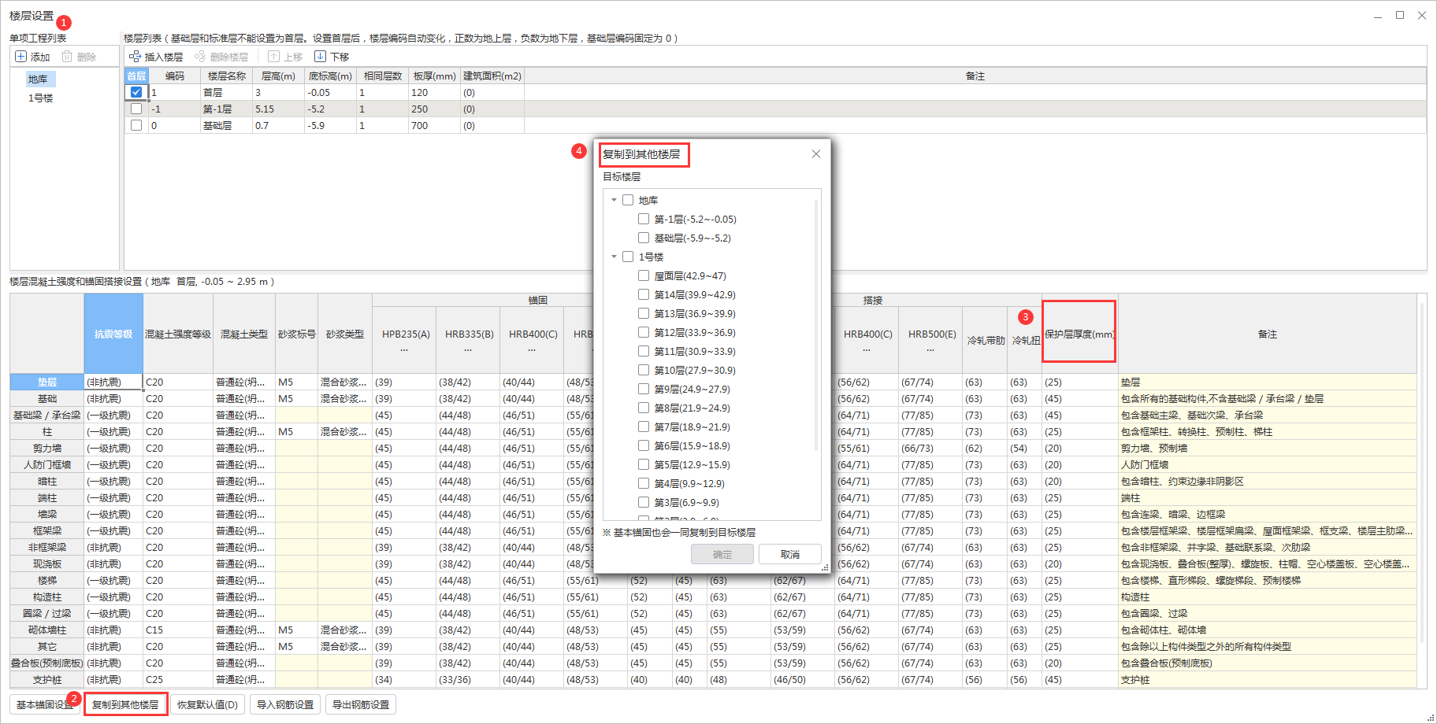Open HRB500(E) lap column ellipsis
This screenshot has height=724, width=1437.
[x=930, y=349]
